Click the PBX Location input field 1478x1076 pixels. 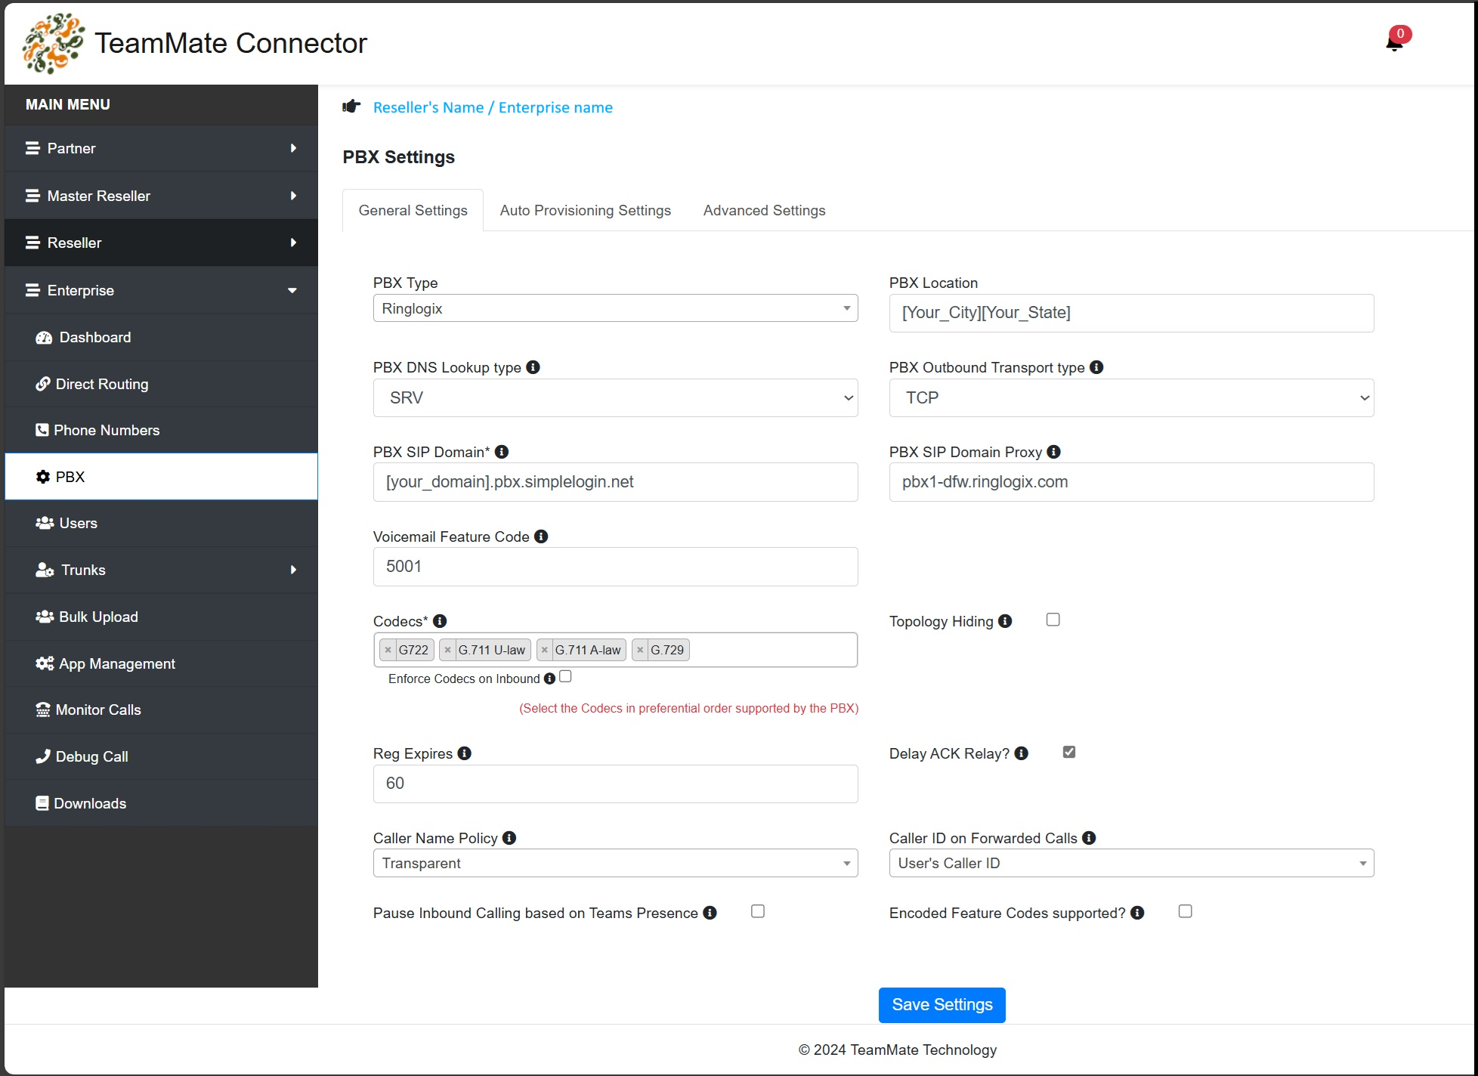pos(1132,313)
